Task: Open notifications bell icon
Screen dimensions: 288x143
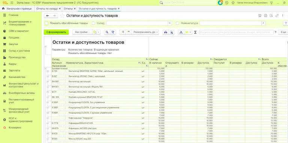Action: point(220,3)
